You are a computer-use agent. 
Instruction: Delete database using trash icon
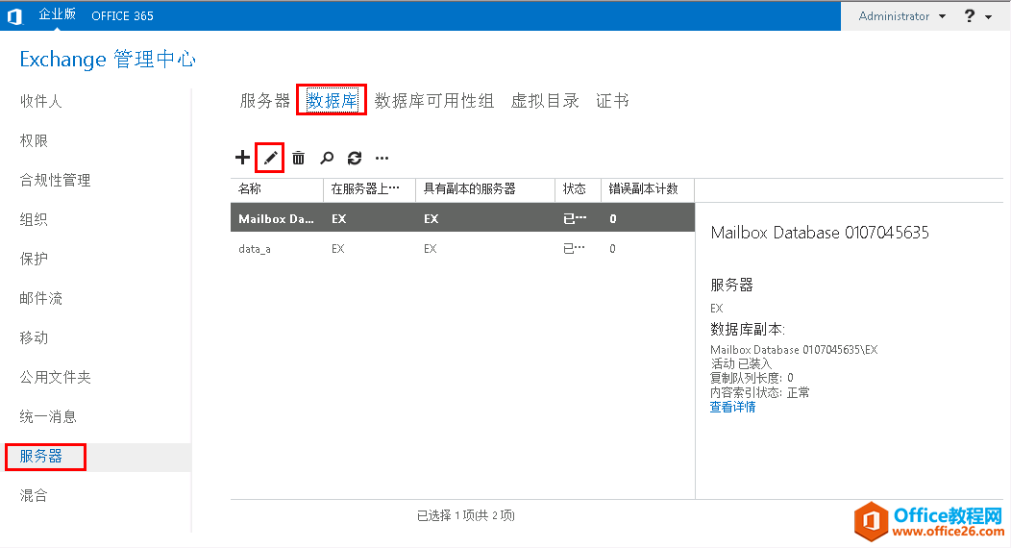pyautogui.click(x=299, y=158)
